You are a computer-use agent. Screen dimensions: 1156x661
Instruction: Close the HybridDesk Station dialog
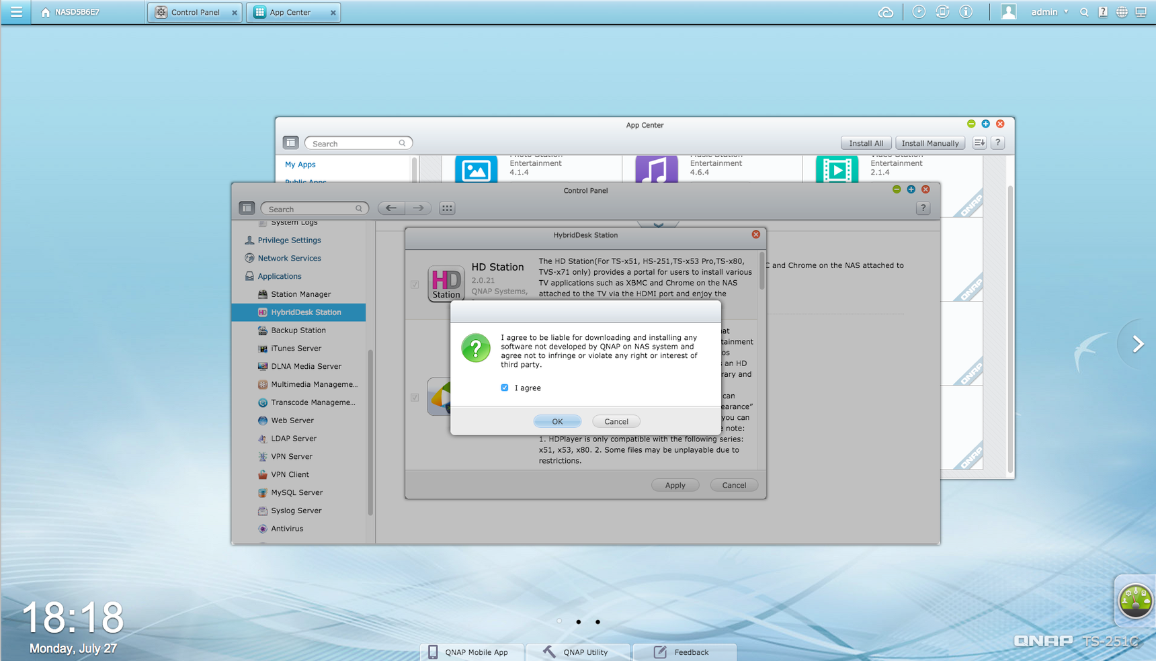click(755, 234)
